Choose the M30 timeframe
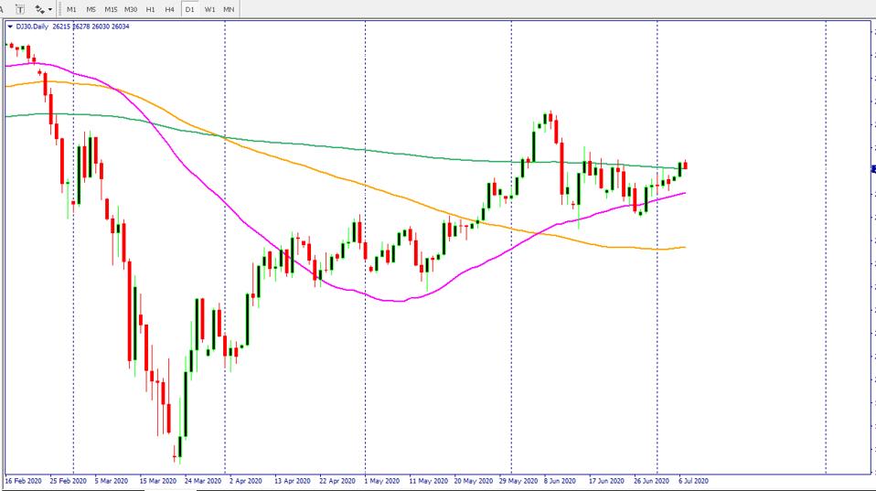The height and width of the screenshot is (491, 876). click(x=131, y=8)
